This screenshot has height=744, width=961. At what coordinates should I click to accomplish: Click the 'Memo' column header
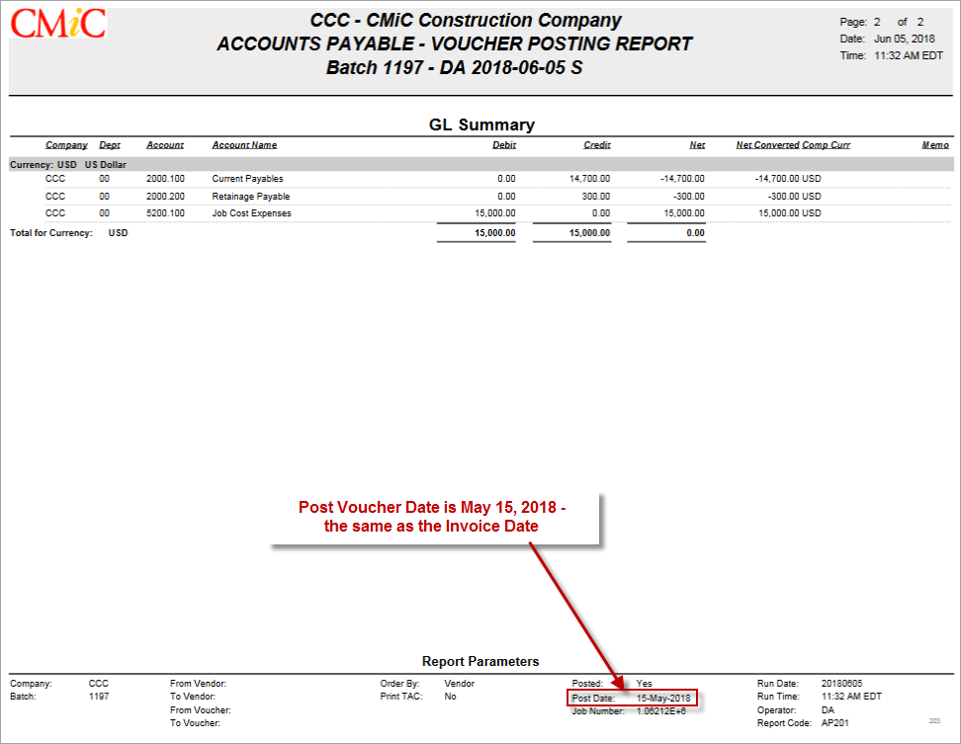coord(935,145)
